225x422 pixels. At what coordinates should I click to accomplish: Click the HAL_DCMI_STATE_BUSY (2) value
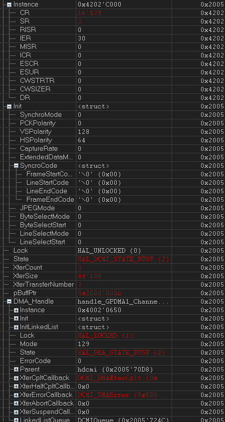(123, 259)
